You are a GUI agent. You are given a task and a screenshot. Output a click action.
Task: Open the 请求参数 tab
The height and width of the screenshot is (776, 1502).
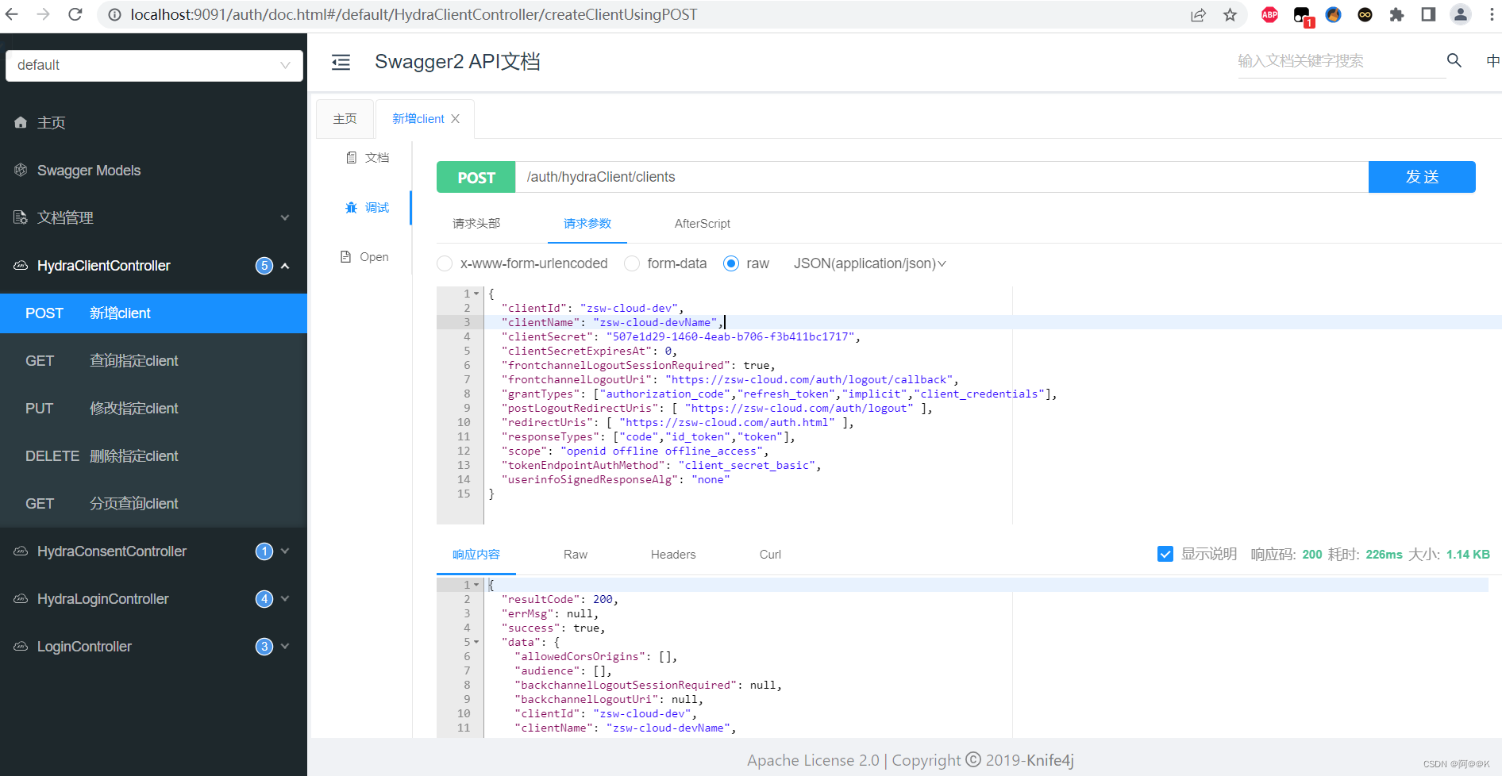tap(587, 224)
